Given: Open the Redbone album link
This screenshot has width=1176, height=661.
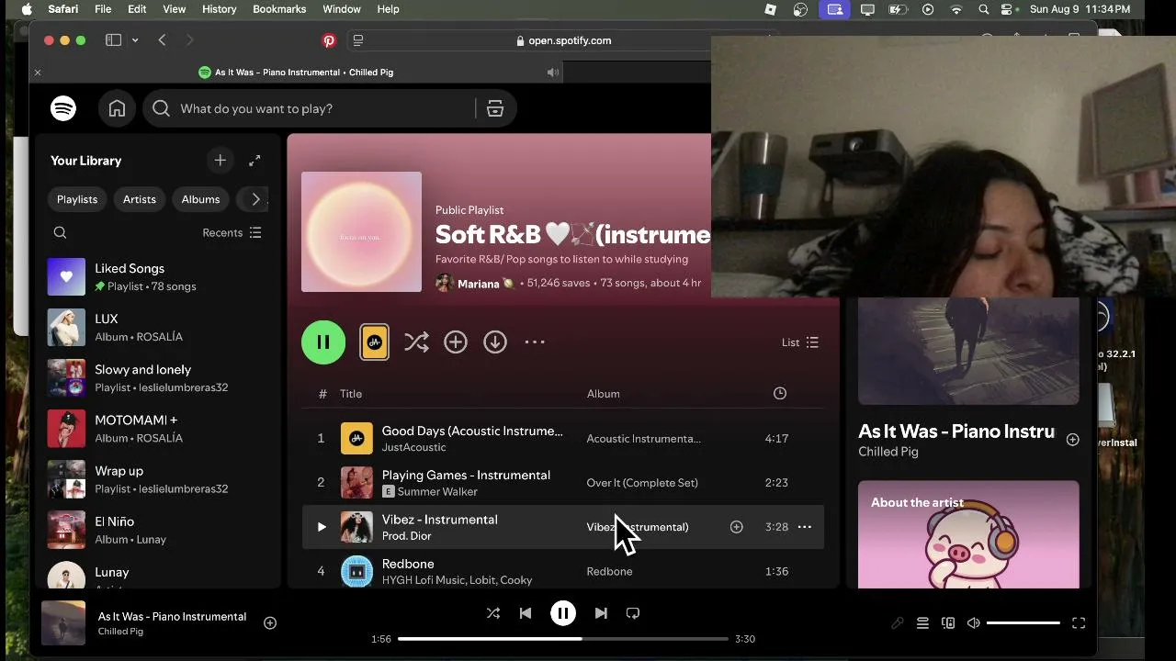Looking at the screenshot, I should pyautogui.click(x=609, y=571).
